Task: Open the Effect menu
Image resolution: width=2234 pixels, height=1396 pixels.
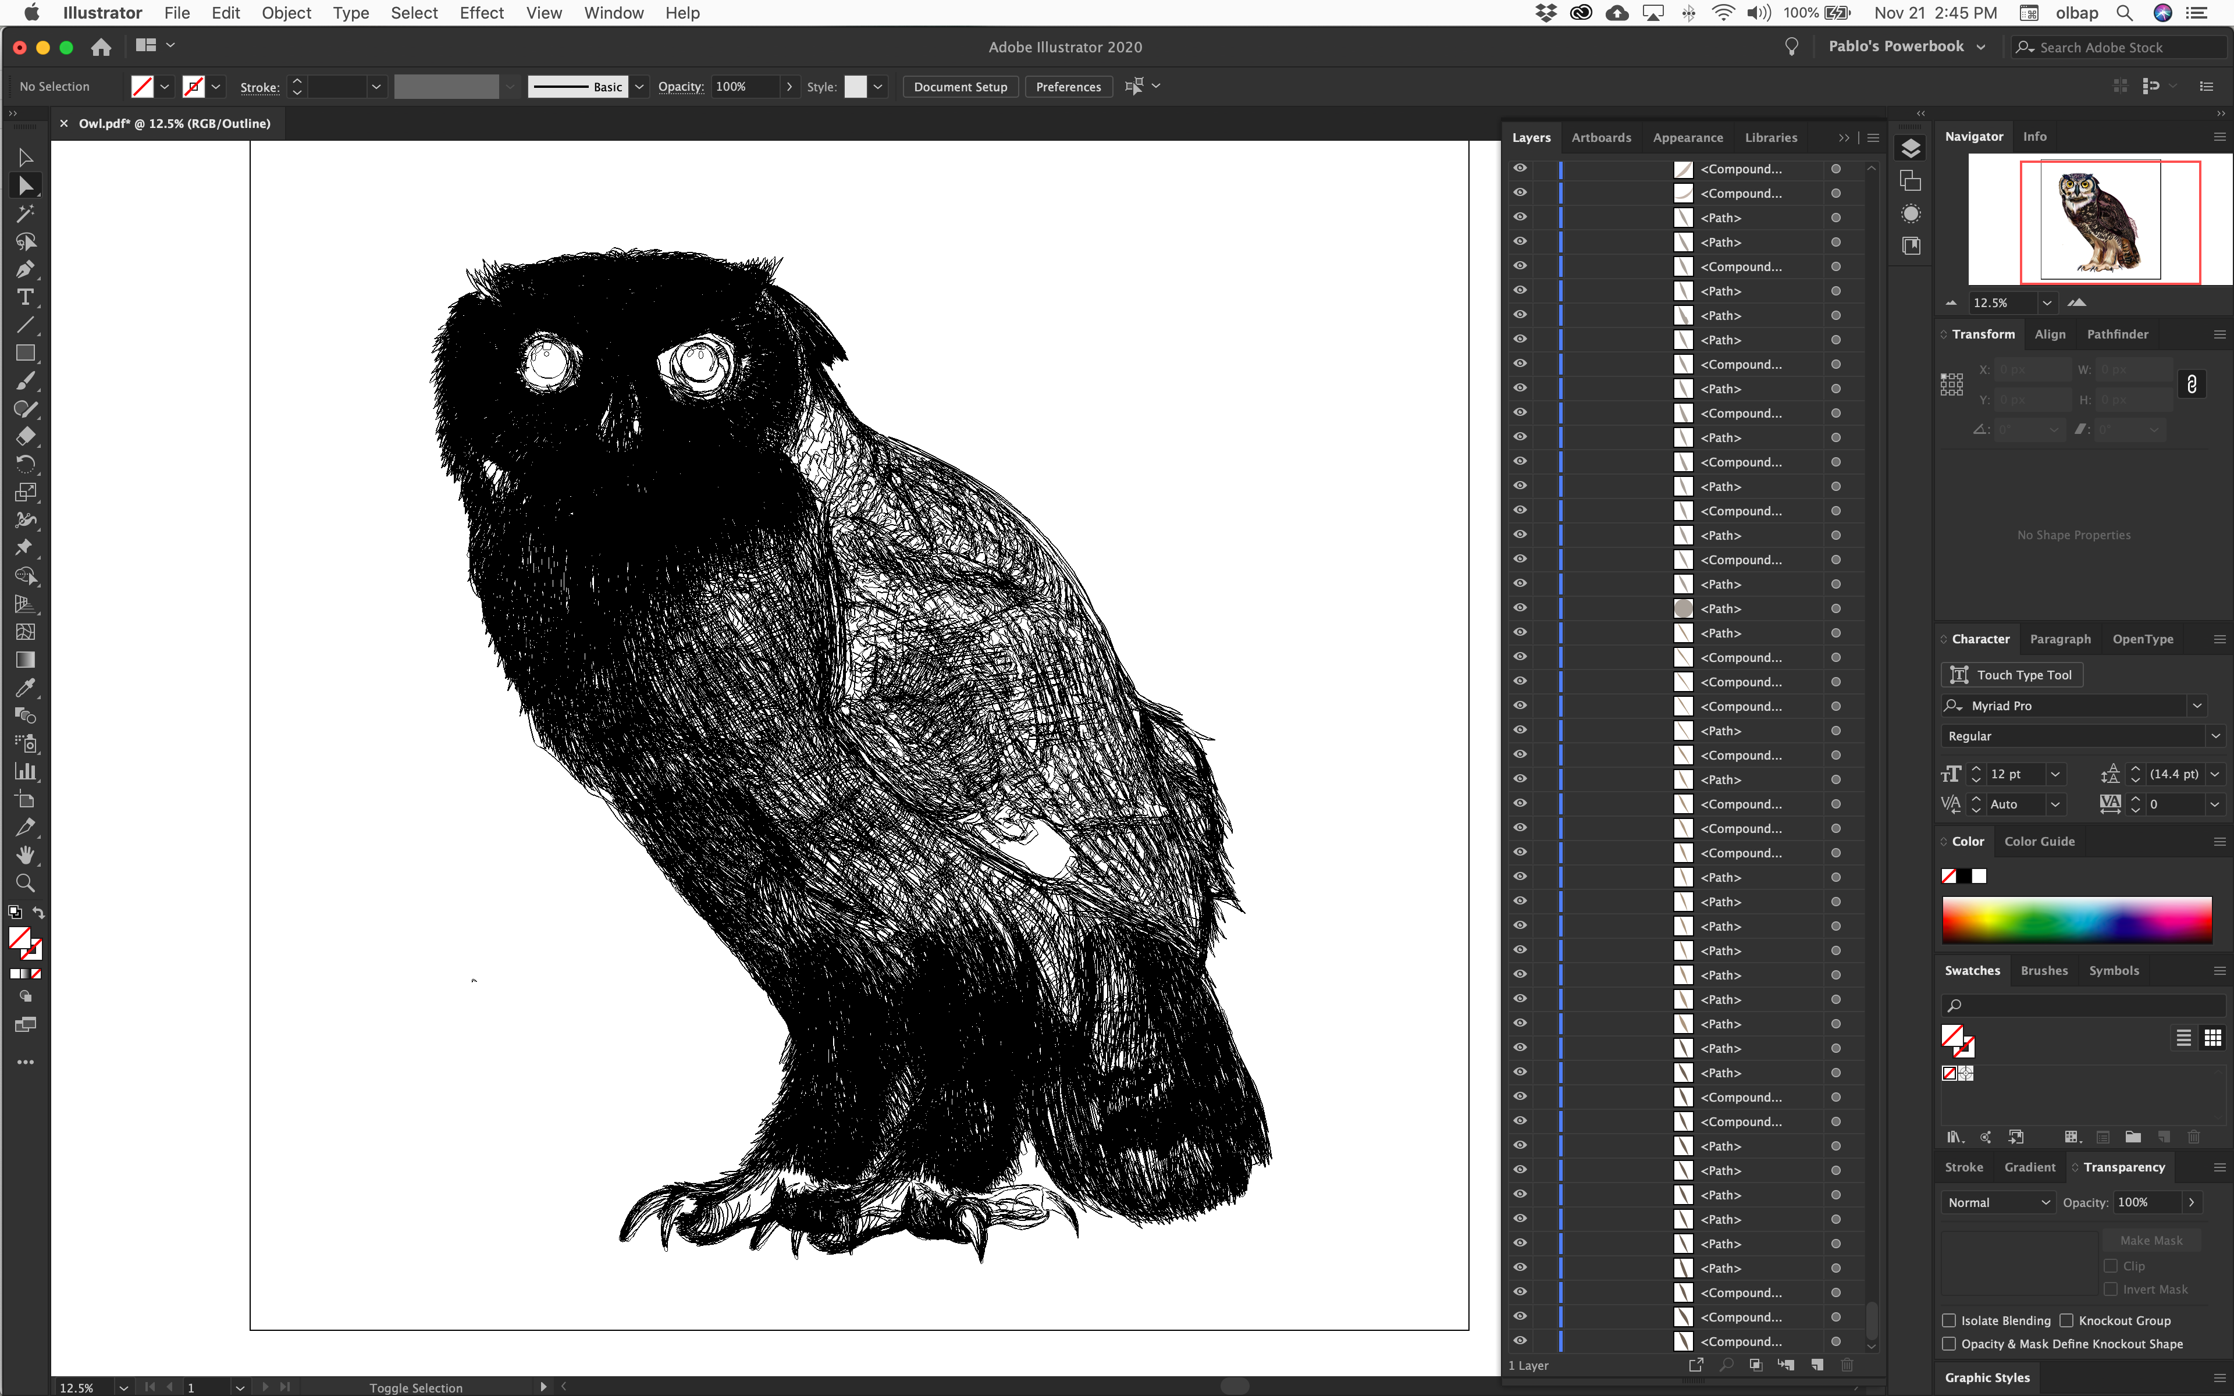Action: pyautogui.click(x=481, y=13)
